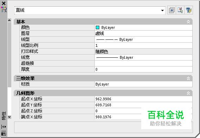
Task: Toggle the PICKADD dotted-box icon
Action: 171,10
